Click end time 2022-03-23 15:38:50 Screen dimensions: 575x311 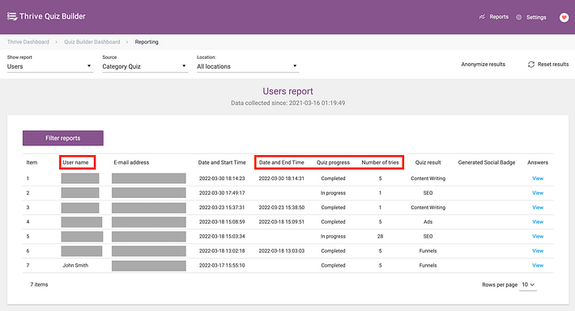(x=282, y=208)
